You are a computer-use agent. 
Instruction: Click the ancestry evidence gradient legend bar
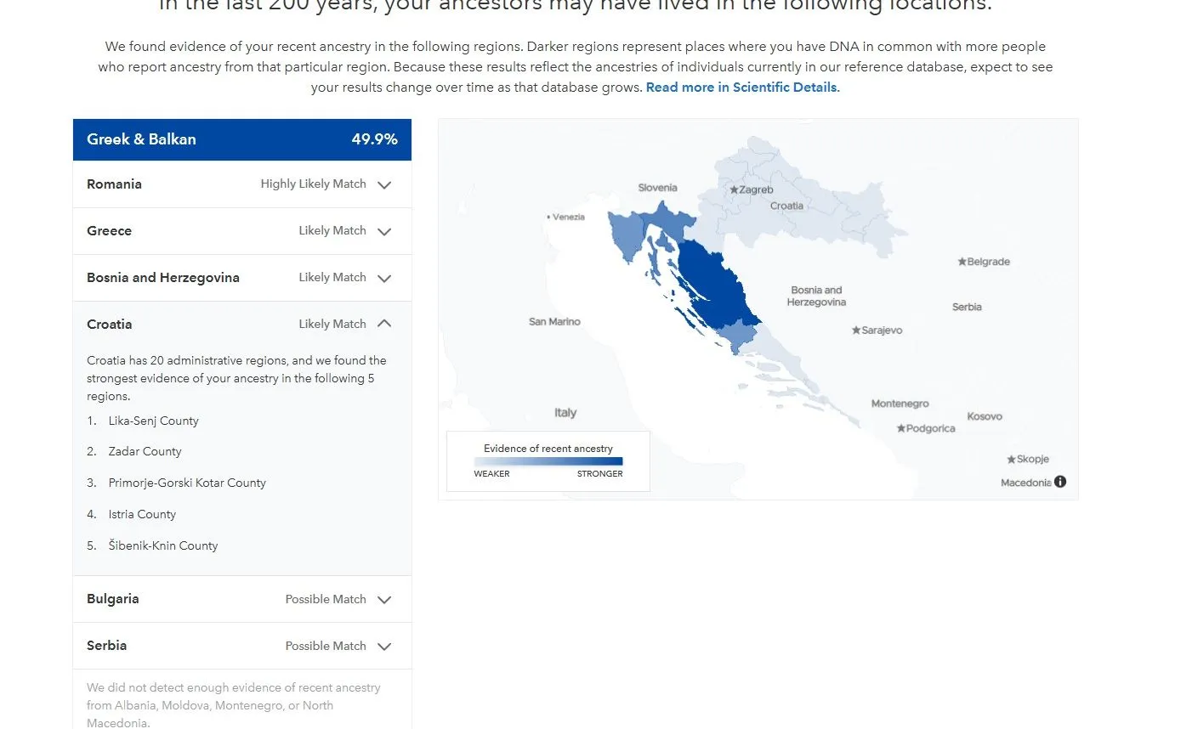(548, 461)
